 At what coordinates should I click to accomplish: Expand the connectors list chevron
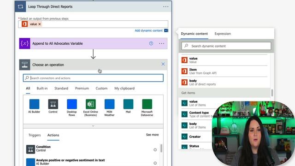click(93, 126)
